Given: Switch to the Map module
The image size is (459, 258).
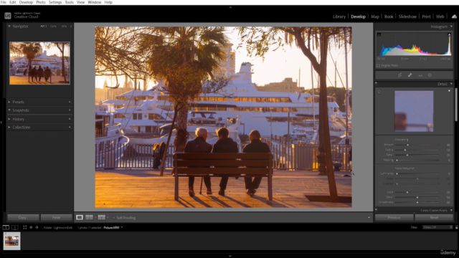Looking at the screenshot, I should point(375,16).
